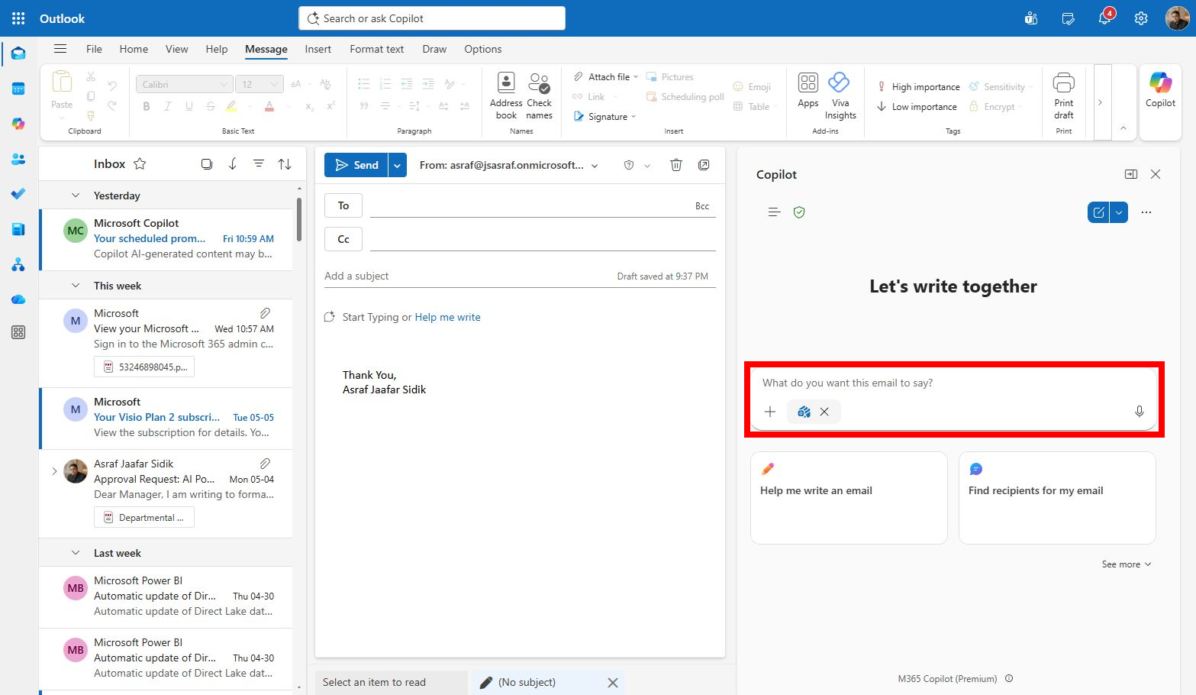Open Departmental attachment in Approval Request email

144,518
